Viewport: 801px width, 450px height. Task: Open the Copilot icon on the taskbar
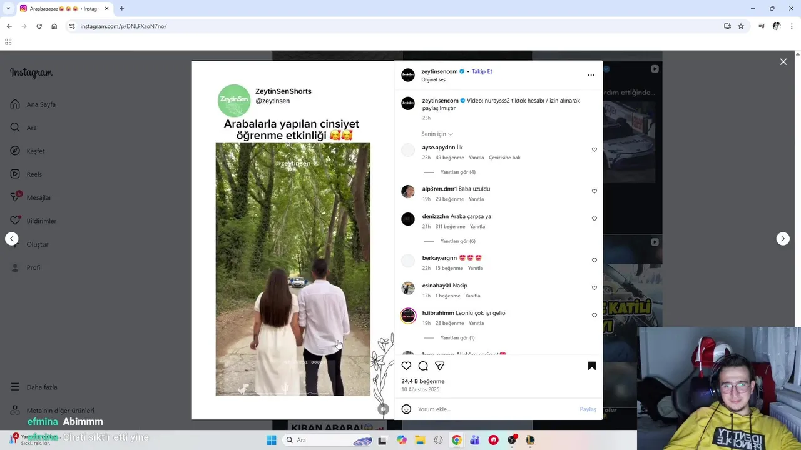402,440
